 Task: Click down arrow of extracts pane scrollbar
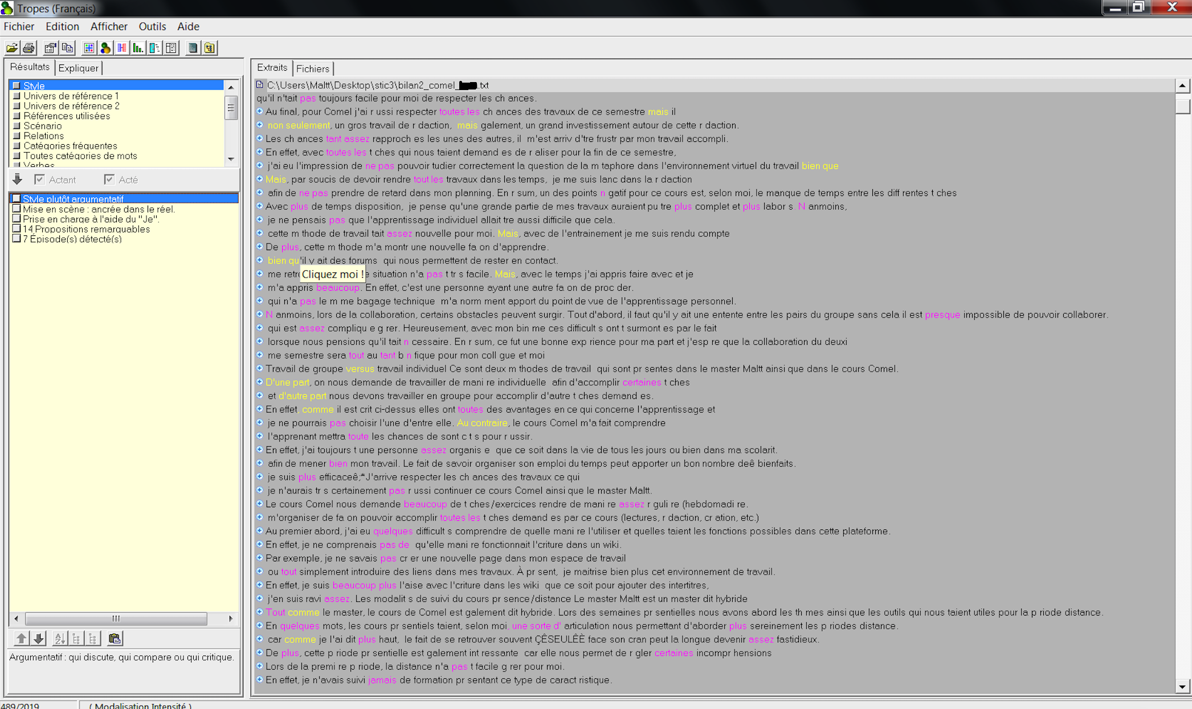pyautogui.click(x=1182, y=687)
